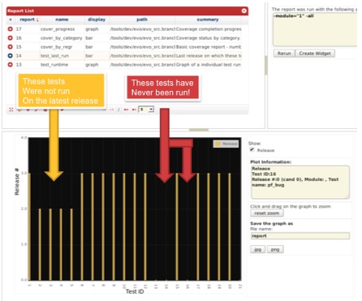The image size is (362, 301).
Task: Open the rows-per-page dropdown
Action: click(x=146, y=110)
